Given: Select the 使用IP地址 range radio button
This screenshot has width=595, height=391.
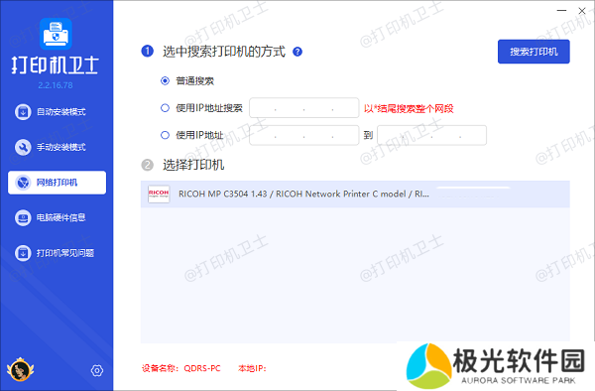Looking at the screenshot, I should point(165,135).
